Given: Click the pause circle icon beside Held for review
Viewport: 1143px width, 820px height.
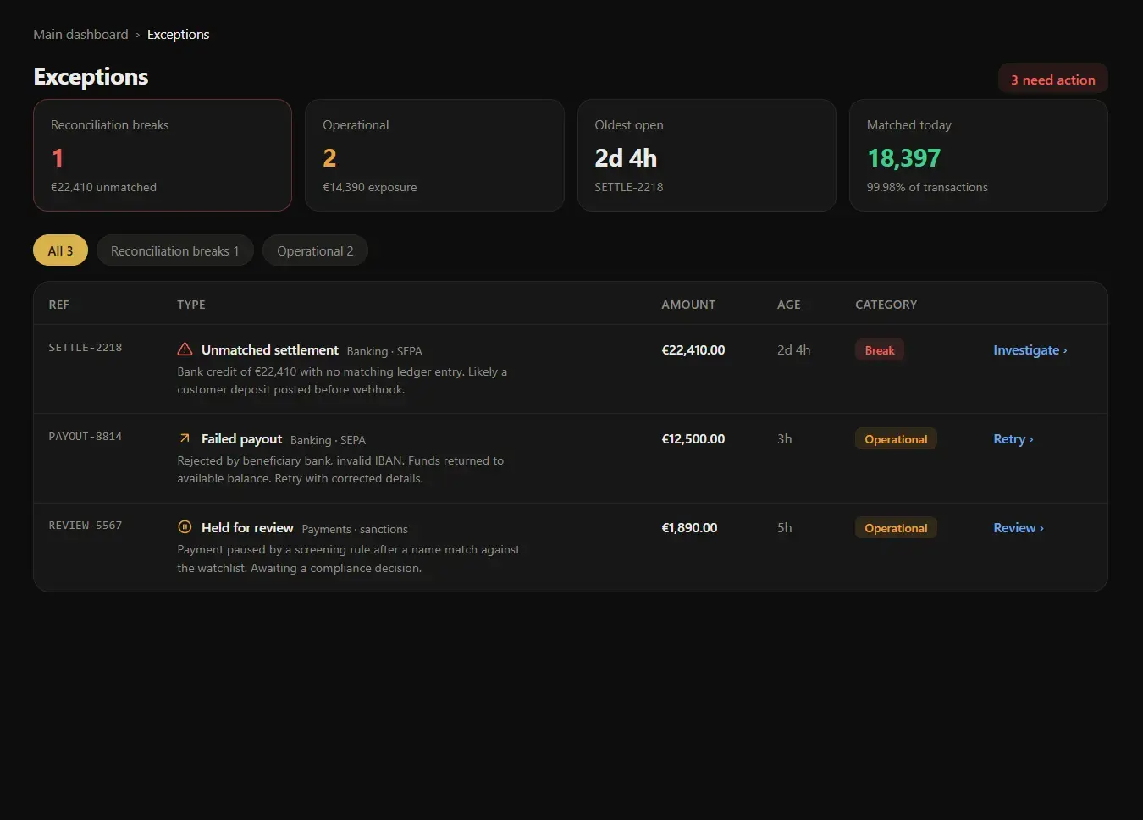Looking at the screenshot, I should [x=185, y=527].
